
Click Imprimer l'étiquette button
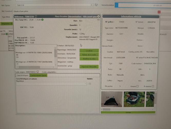89,67
